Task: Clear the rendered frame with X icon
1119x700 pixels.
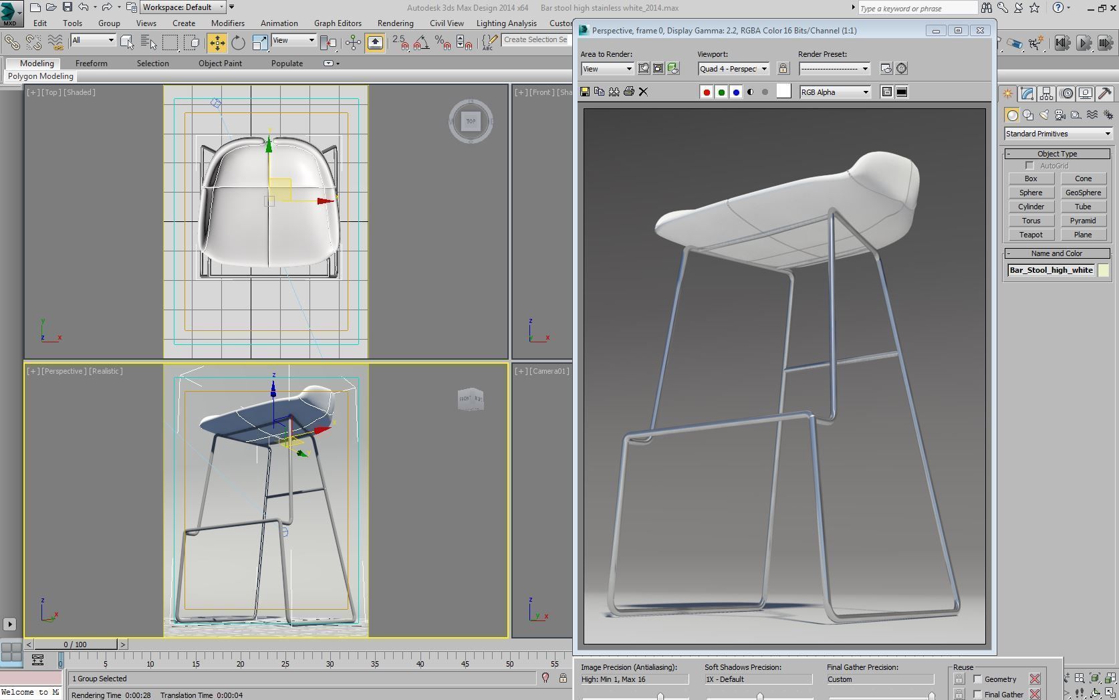Action: click(643, 92)
